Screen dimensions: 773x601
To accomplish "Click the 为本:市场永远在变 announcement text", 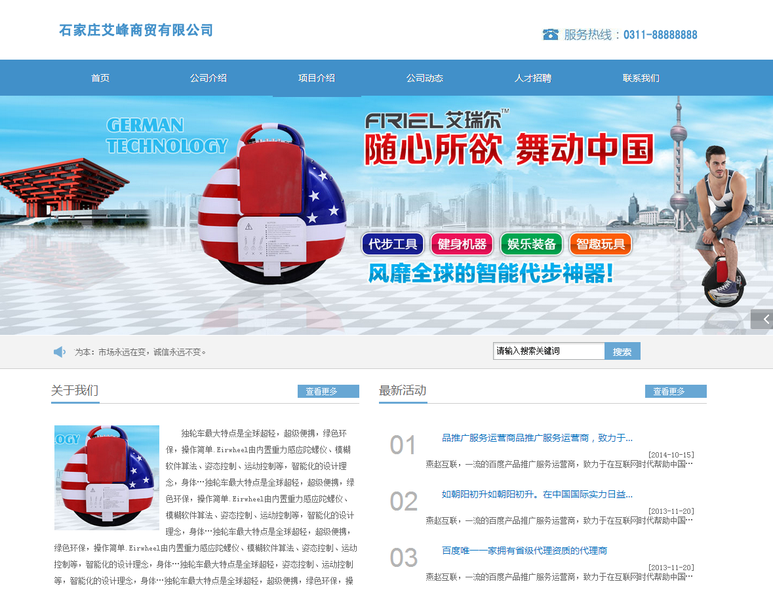I will click(x=140, y=352).
